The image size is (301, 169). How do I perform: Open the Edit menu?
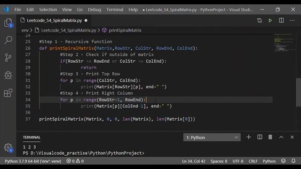[30, 9]
